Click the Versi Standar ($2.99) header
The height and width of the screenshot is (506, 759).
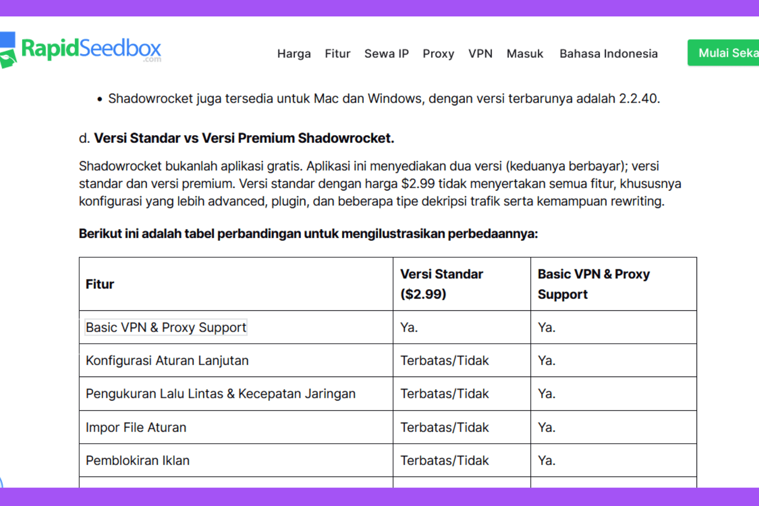(462, 284)
